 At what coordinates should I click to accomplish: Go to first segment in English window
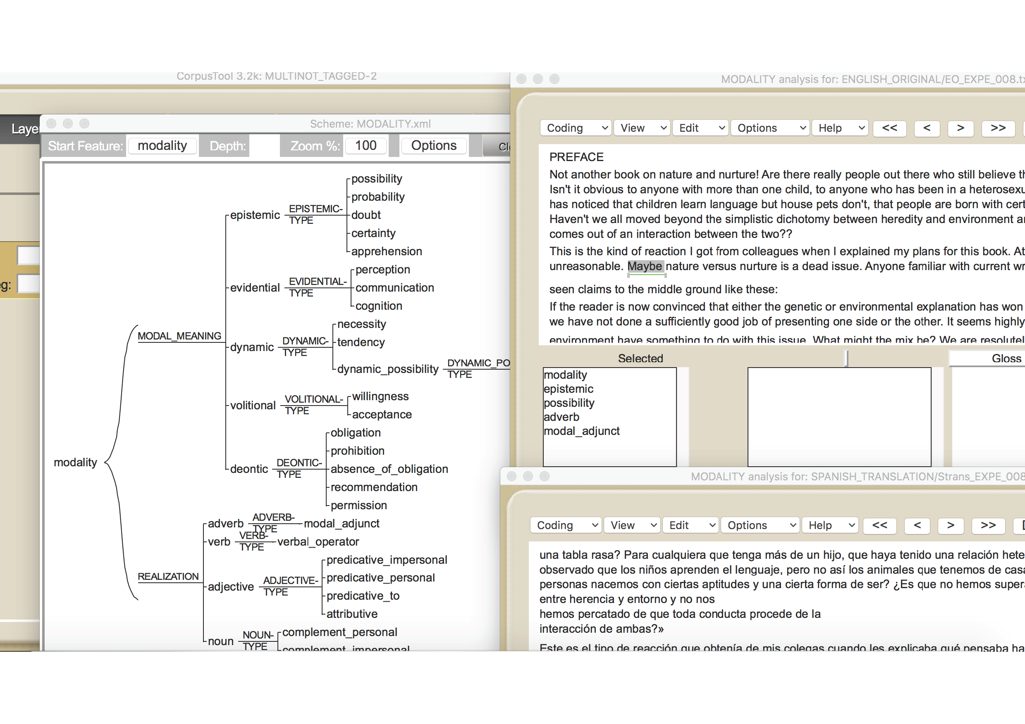[x=889, y=128]
